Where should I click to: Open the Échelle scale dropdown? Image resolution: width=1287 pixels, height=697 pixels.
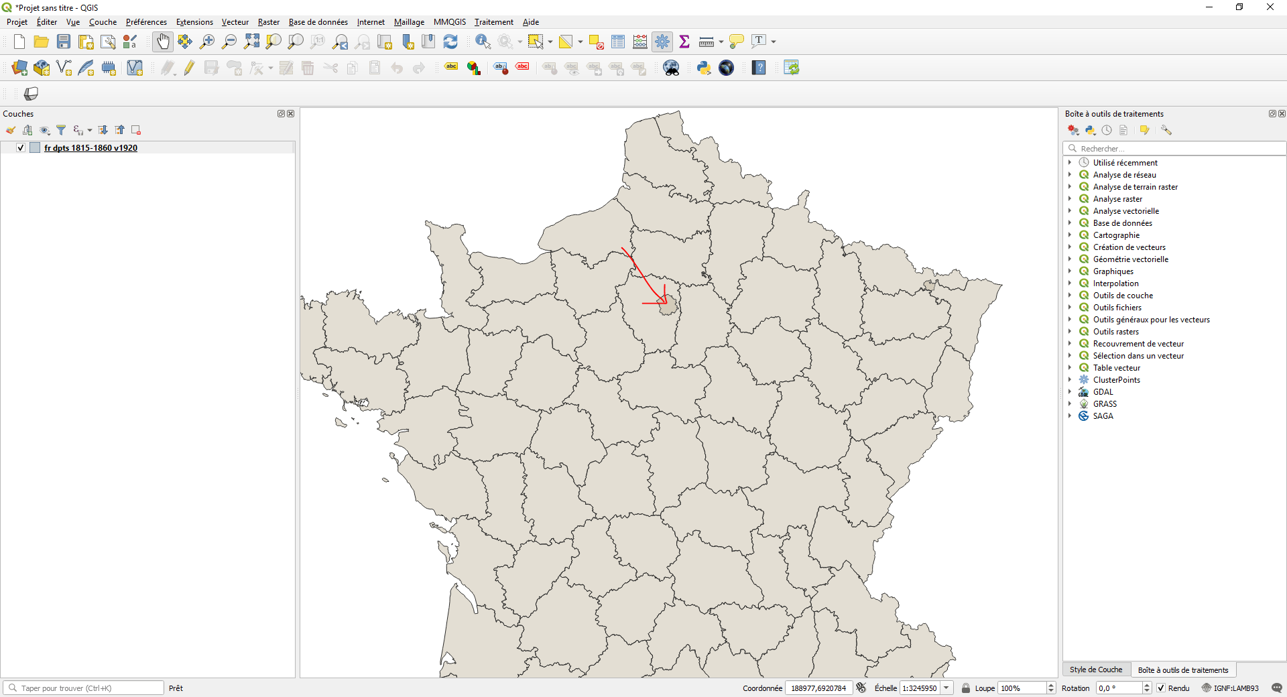pos(946,688)
